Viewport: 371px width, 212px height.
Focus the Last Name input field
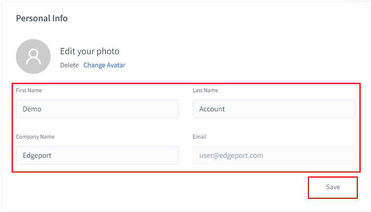(274, 109)
